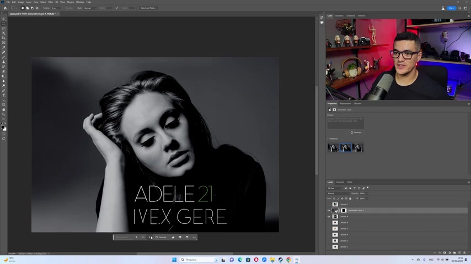Collapse the Variations section

(328, 139)
